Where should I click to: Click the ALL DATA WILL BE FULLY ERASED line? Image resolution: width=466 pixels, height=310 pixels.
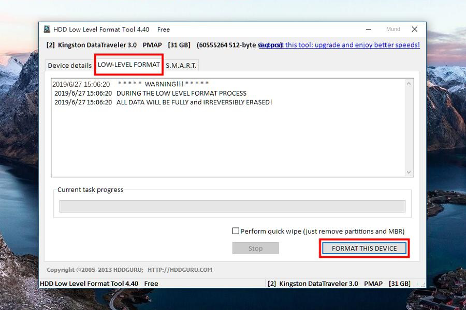163,102
